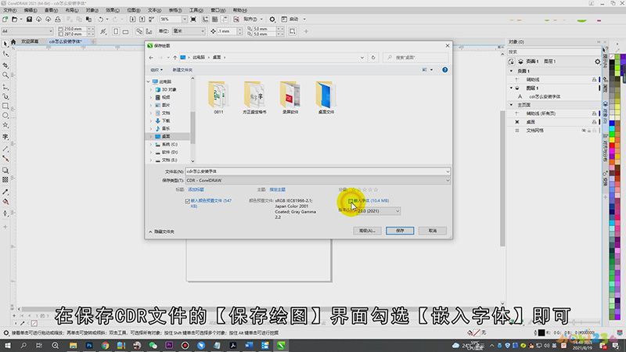Click the help icon in save dialog
This screenshot has height=352, width=626.
point(444,70)
